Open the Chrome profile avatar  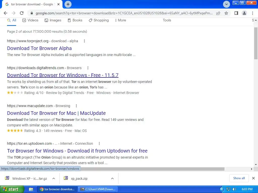tap(244, 13)
